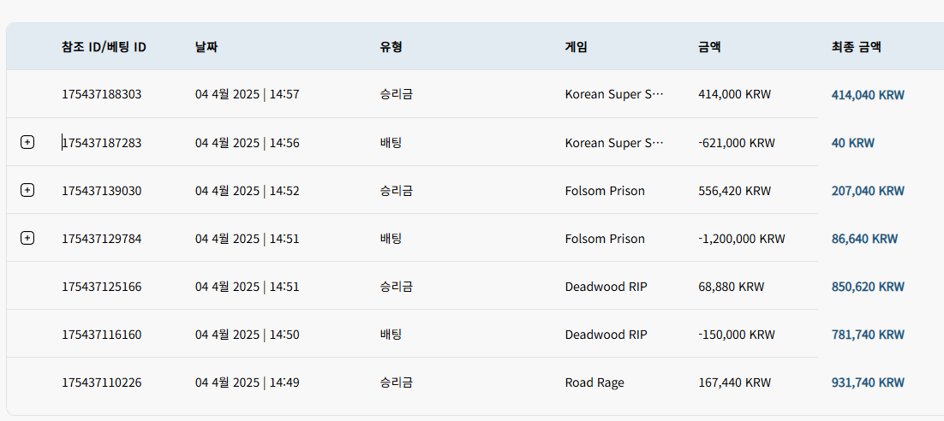Click the 날짜 column header
944x421 pixels.
tap(206, 47)
